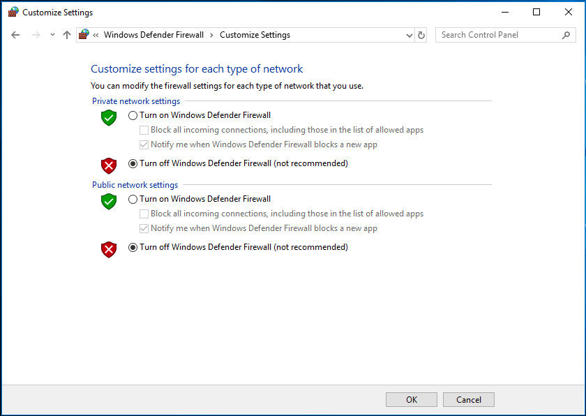Check Block all incoming connections for private network
Image resolution: width=586 pixels, height=416 pixels.
coord(143,130)
